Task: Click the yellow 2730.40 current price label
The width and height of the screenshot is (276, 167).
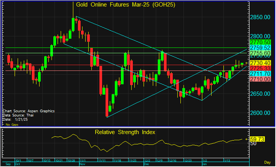Action: [260, 63]
